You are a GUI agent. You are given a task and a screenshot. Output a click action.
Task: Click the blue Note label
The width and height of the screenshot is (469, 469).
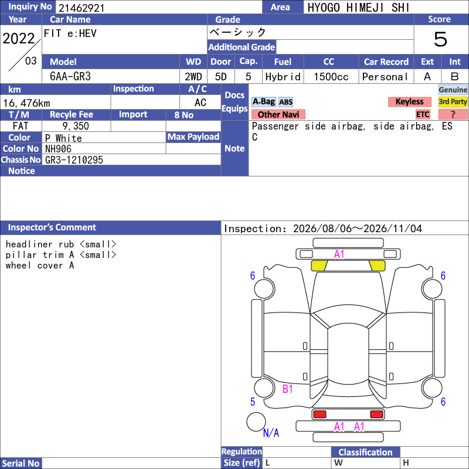pyautogui.click(x=235, y=148)
